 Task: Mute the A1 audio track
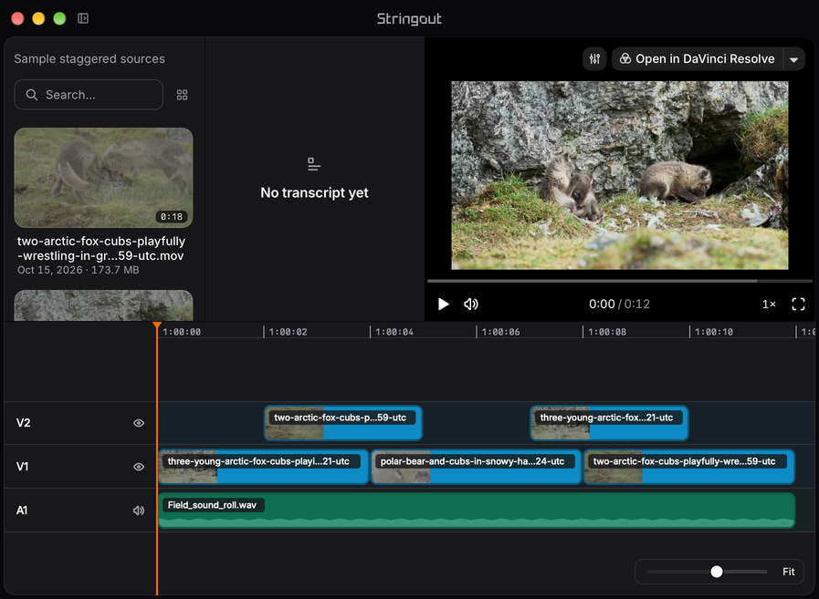(x=139, y=511)
